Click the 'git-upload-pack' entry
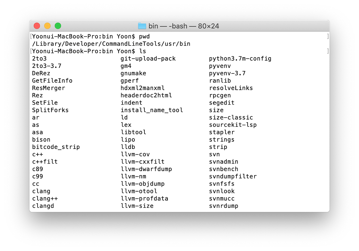 (x=148, y=59)
